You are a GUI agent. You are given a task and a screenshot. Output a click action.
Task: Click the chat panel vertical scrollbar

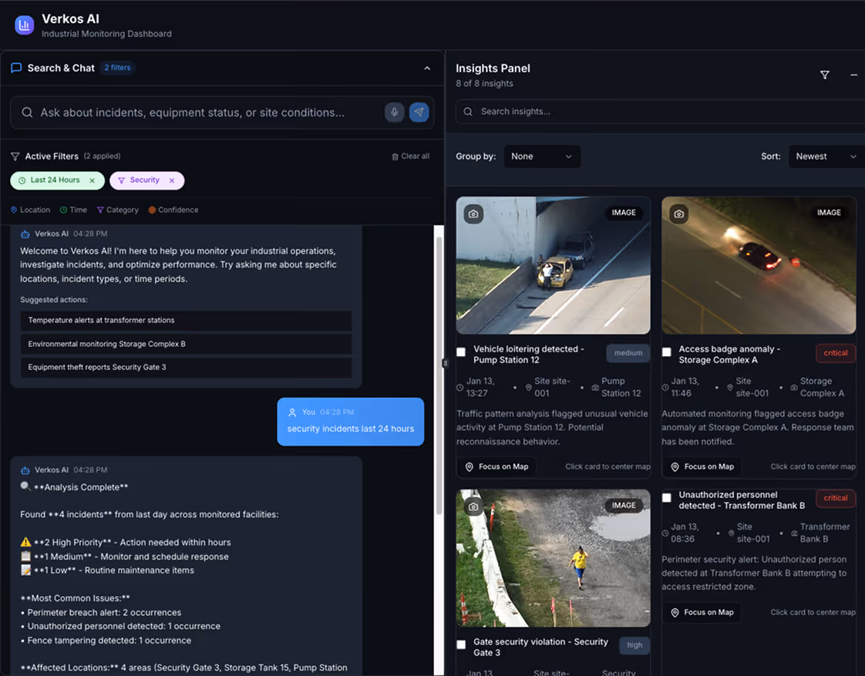point(439,375)
